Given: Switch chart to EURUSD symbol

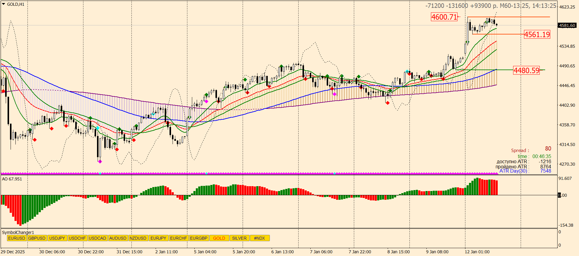Looking at the screenshot, I should (x=17, y=238).
